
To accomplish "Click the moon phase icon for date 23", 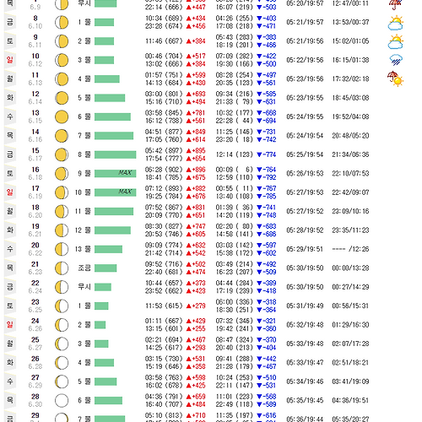I will point(62,306).
